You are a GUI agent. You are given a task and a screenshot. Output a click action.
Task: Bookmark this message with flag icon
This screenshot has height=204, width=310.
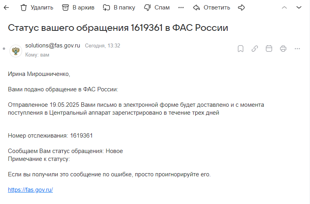click(241, 49)
